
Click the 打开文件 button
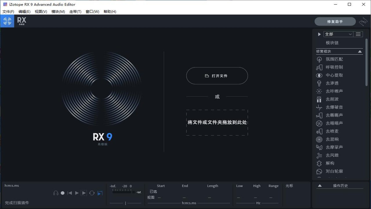[x=217, y=76]
